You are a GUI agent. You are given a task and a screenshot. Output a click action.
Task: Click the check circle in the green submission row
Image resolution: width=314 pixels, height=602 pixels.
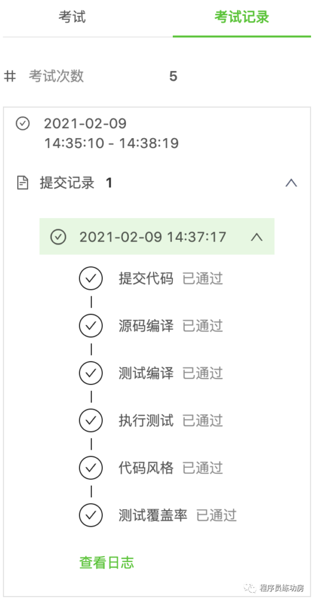pos(58,237)
